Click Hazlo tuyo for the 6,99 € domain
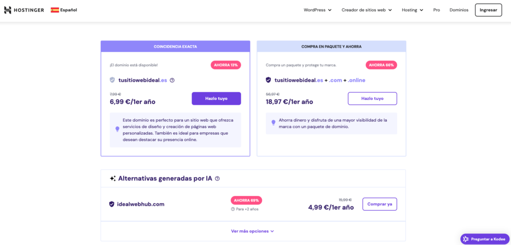 (x=216, y=98)
